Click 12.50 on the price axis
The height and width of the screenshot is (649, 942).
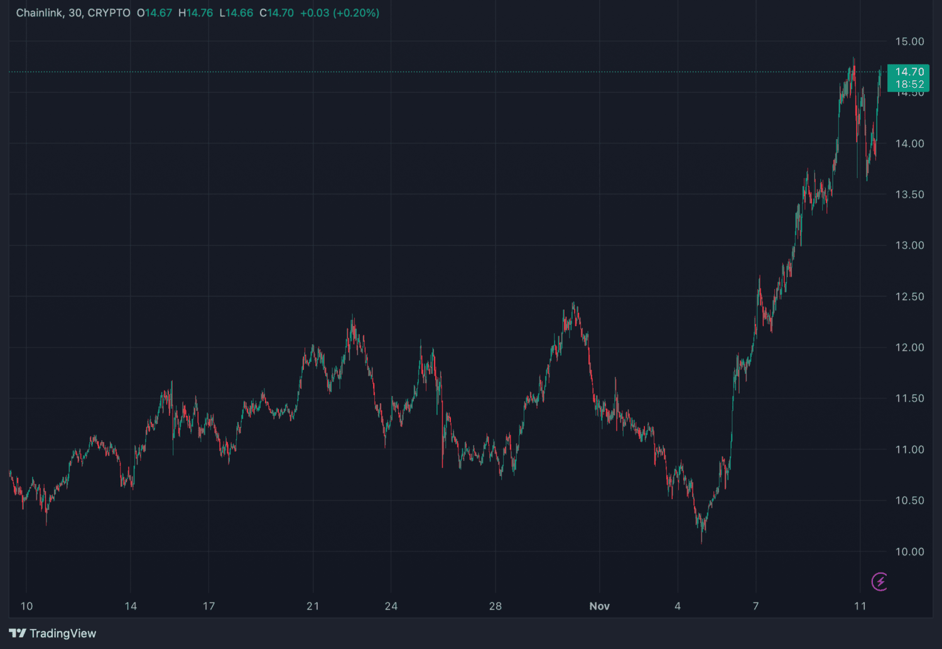coord(909,297)
